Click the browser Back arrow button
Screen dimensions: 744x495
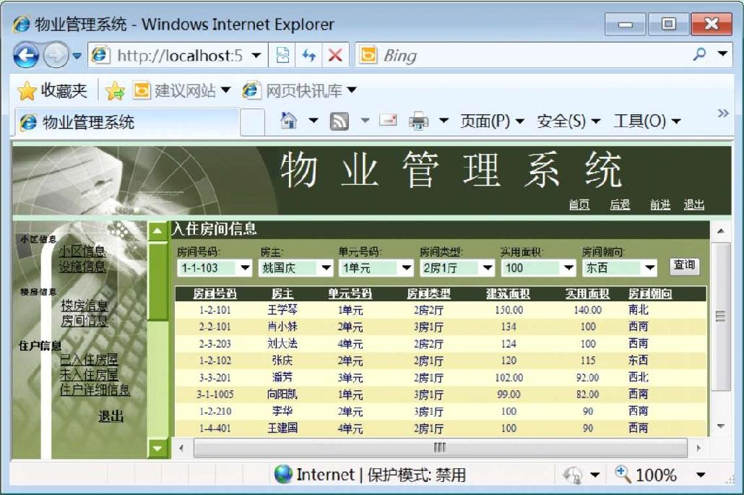[x=26, y=56]
